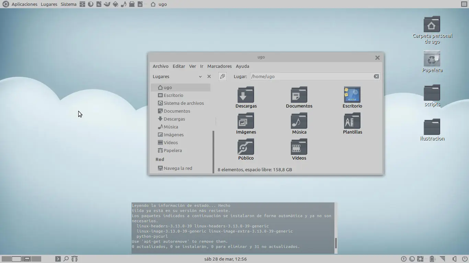Close the Lugares side panel
469x263 pixels.
pyautogui.click(x=209, y=76)
